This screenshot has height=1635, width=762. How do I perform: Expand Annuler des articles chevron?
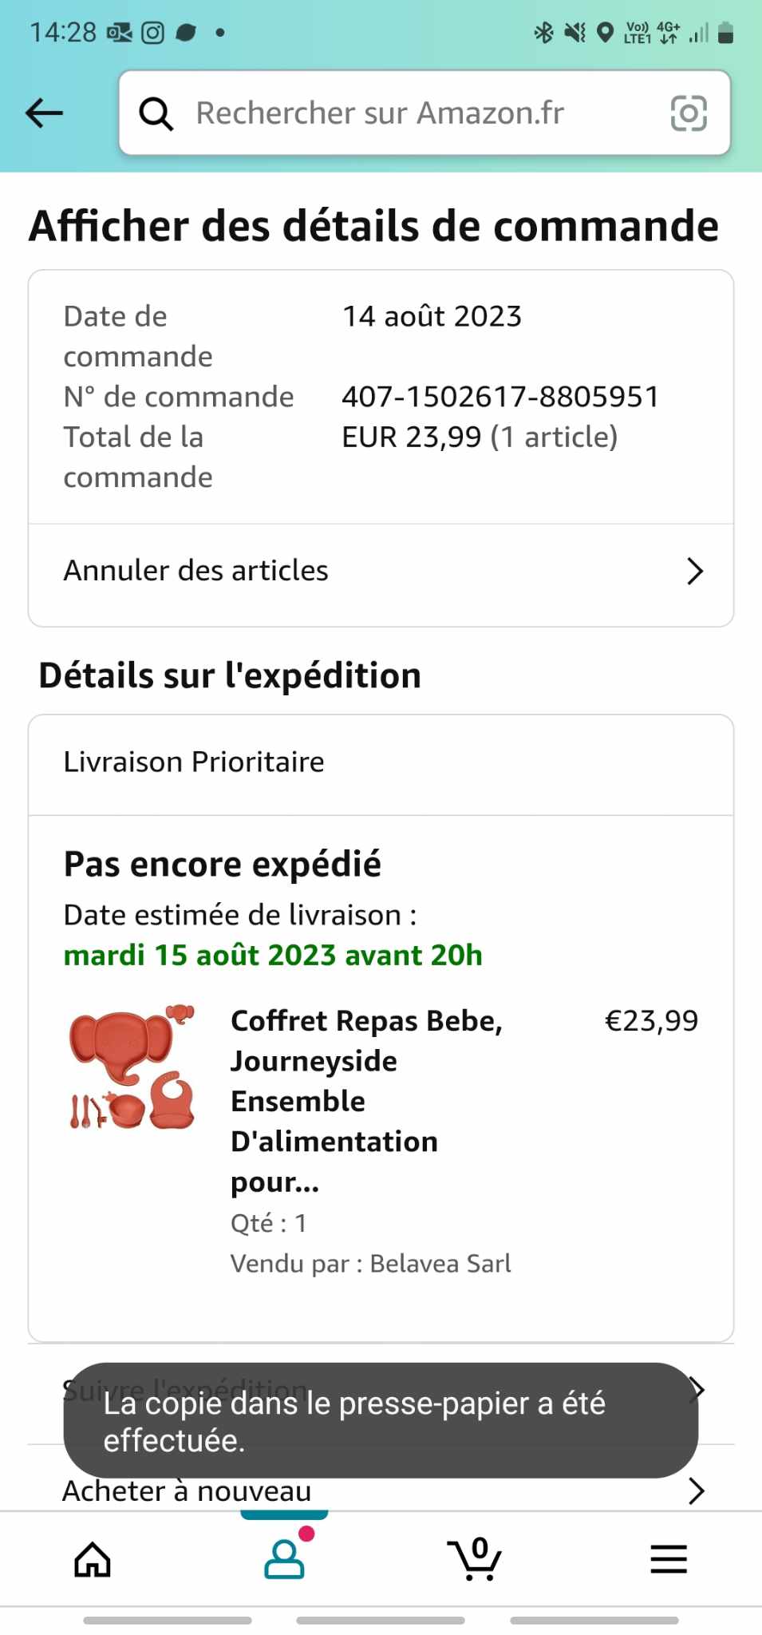(695, 572)
